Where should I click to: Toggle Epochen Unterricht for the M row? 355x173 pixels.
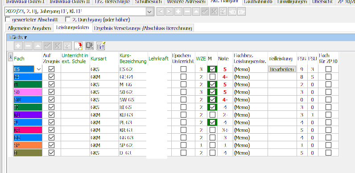point(183,84)
